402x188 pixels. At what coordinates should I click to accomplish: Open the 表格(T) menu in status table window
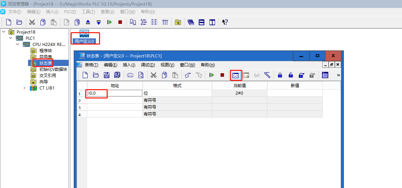[91, 65]
